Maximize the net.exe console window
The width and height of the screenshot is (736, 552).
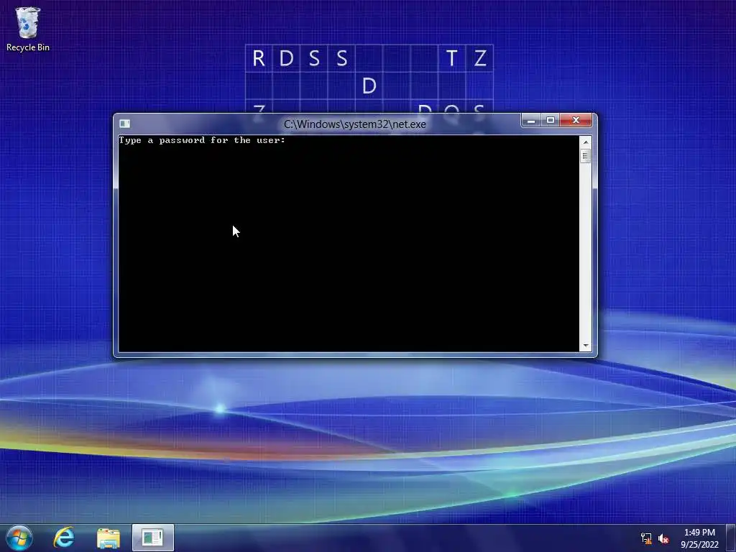(x=550, y=121)
